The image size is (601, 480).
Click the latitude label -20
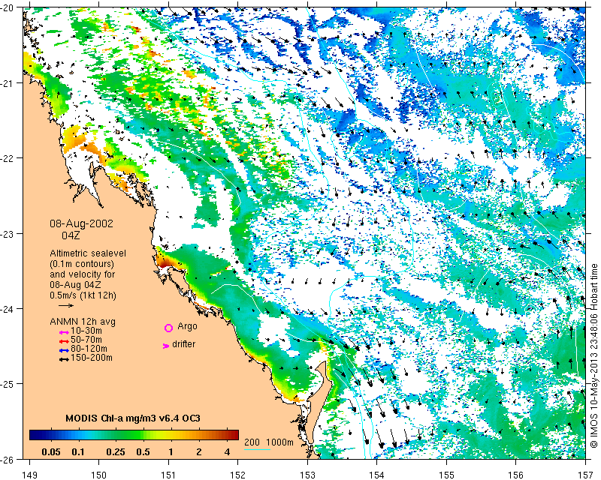pos(7,8)
